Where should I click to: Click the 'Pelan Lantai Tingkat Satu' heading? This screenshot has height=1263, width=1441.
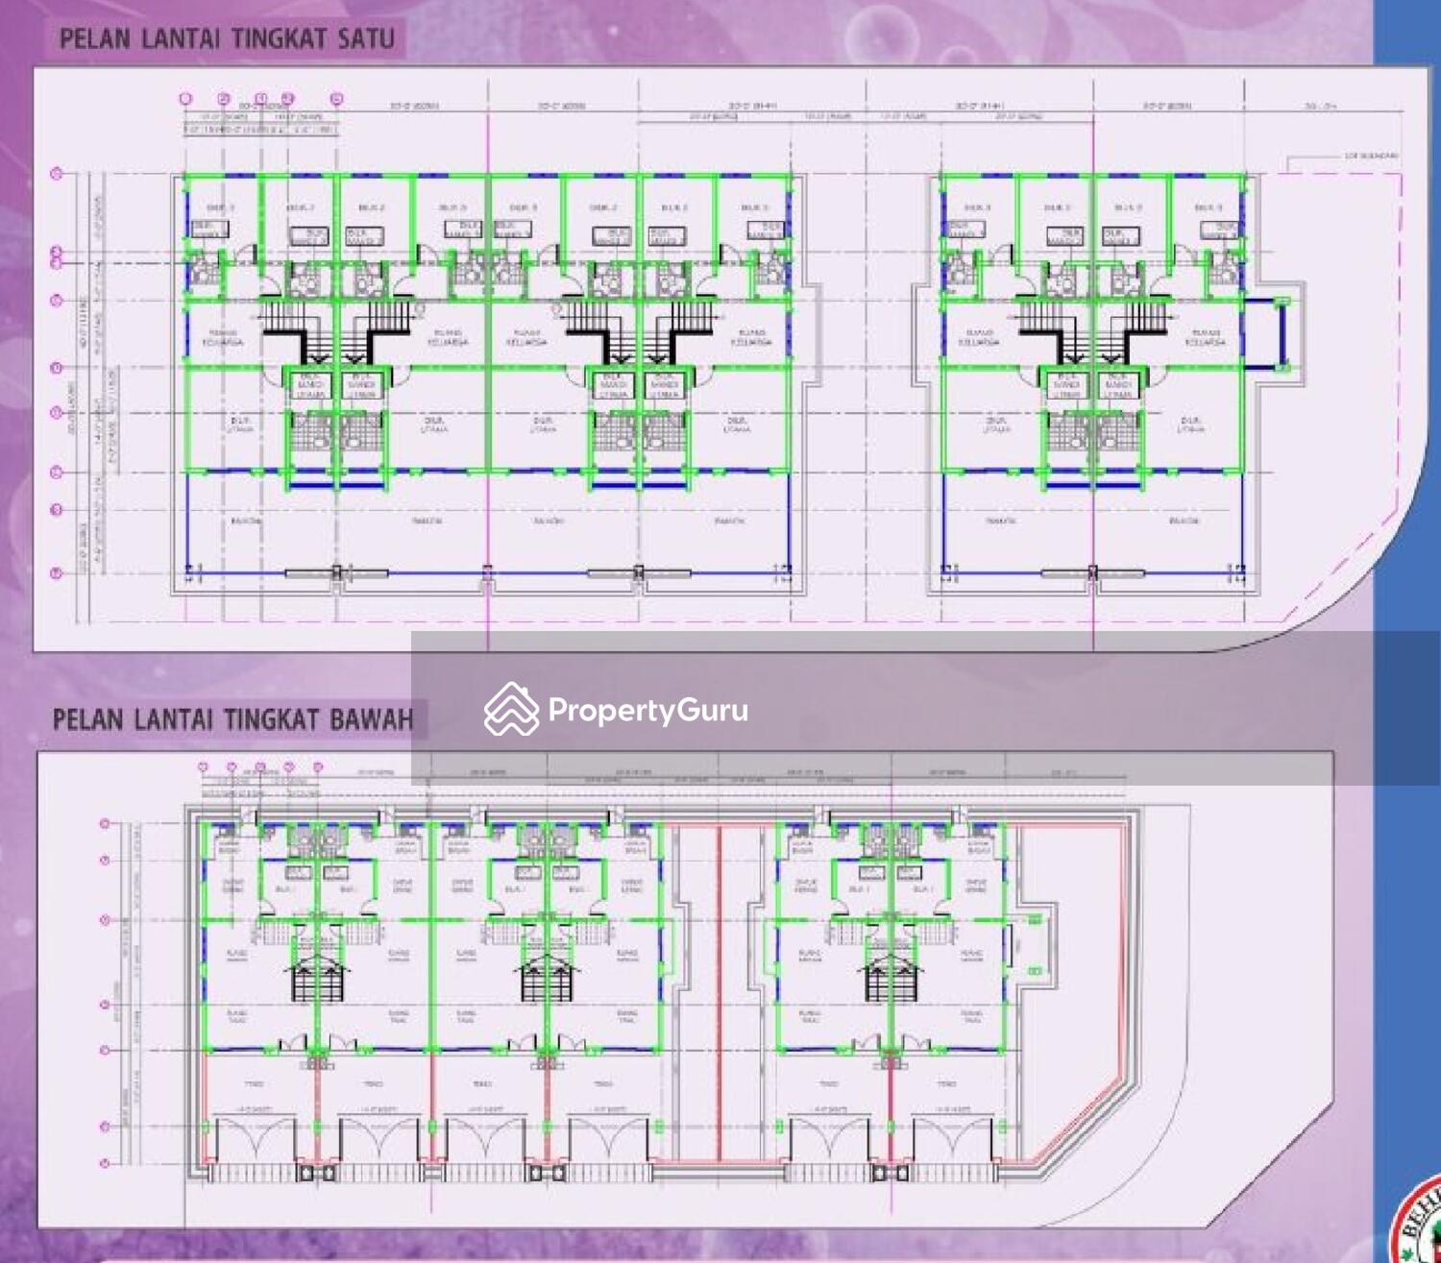[x=227, y=39]
